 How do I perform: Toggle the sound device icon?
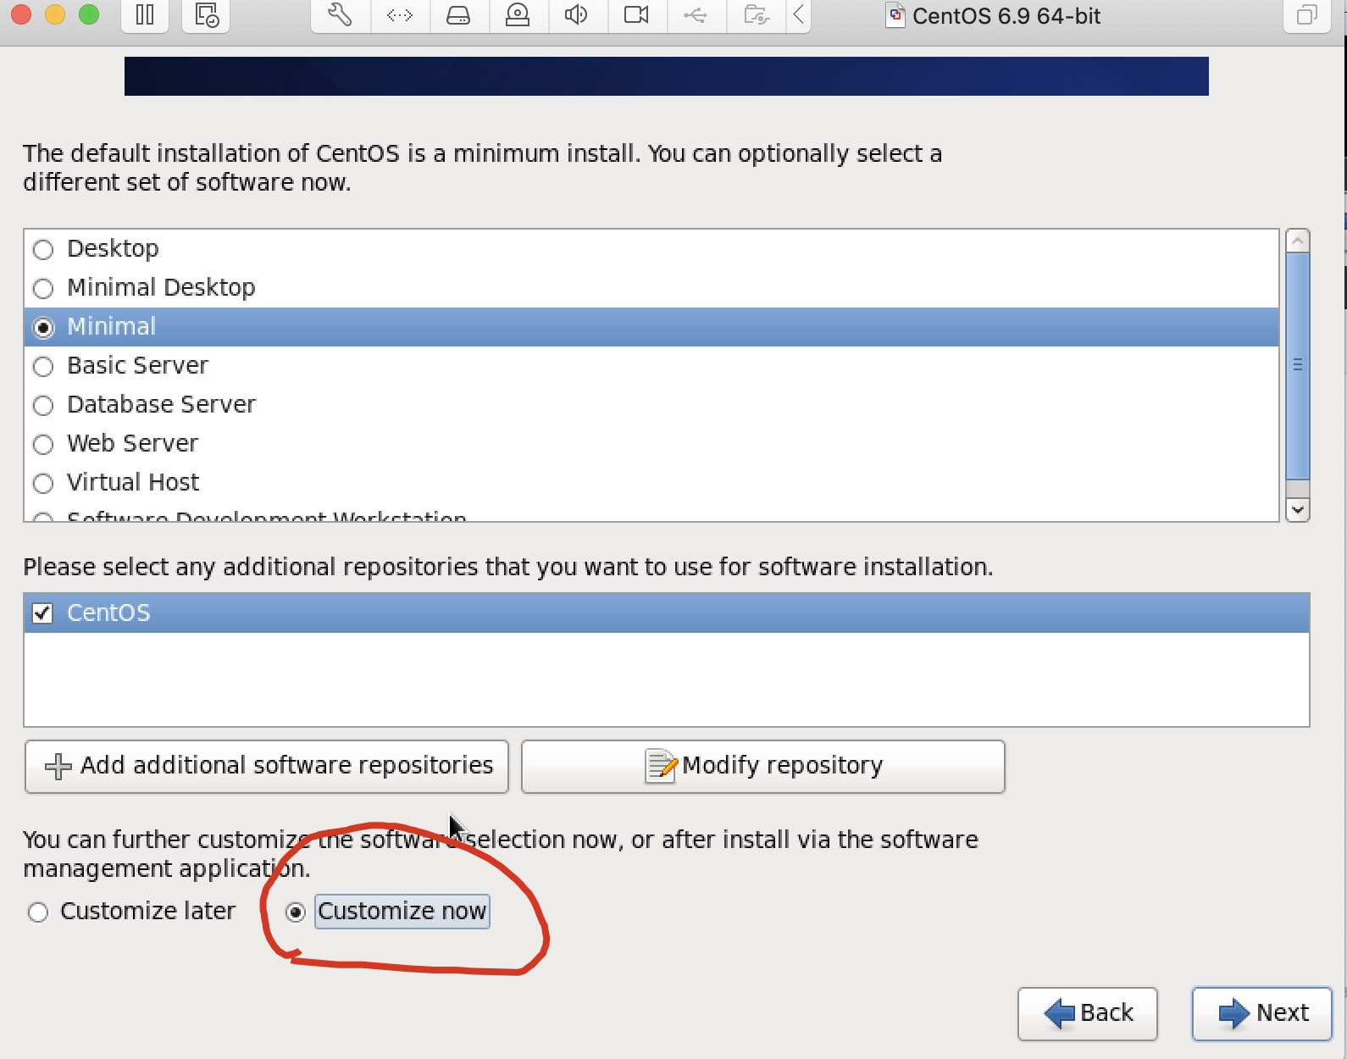577,15
